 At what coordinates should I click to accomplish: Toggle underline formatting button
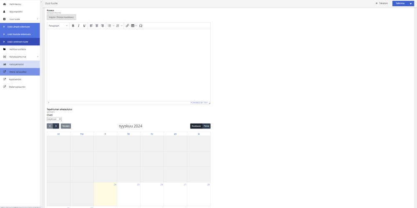[x=84, y=26]
